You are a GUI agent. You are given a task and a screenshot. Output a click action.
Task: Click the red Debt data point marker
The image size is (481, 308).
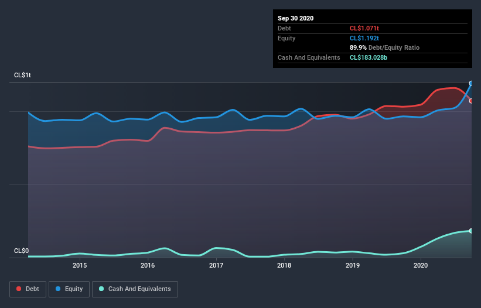coord(471,101)
